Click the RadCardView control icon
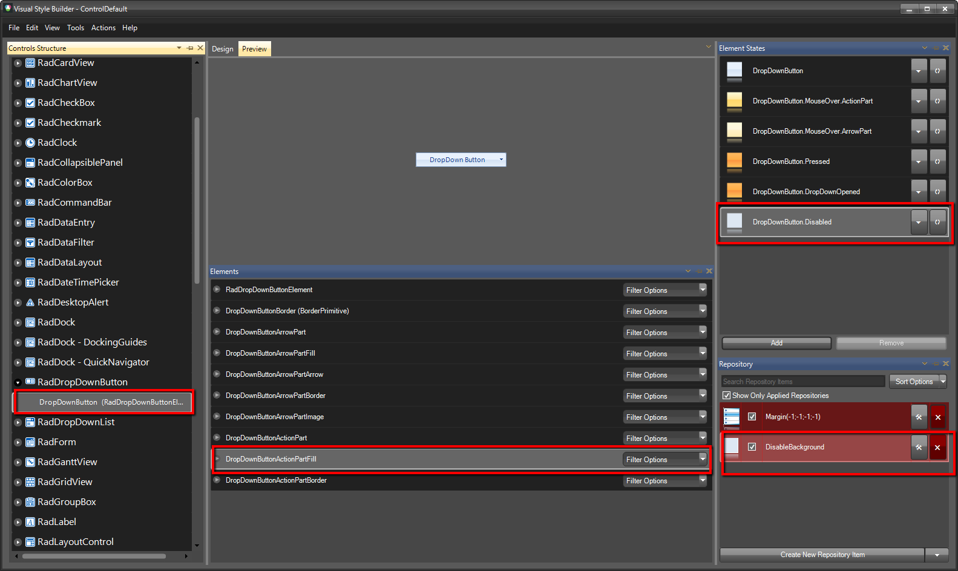958x571 pixels. (x=30, y=63)
